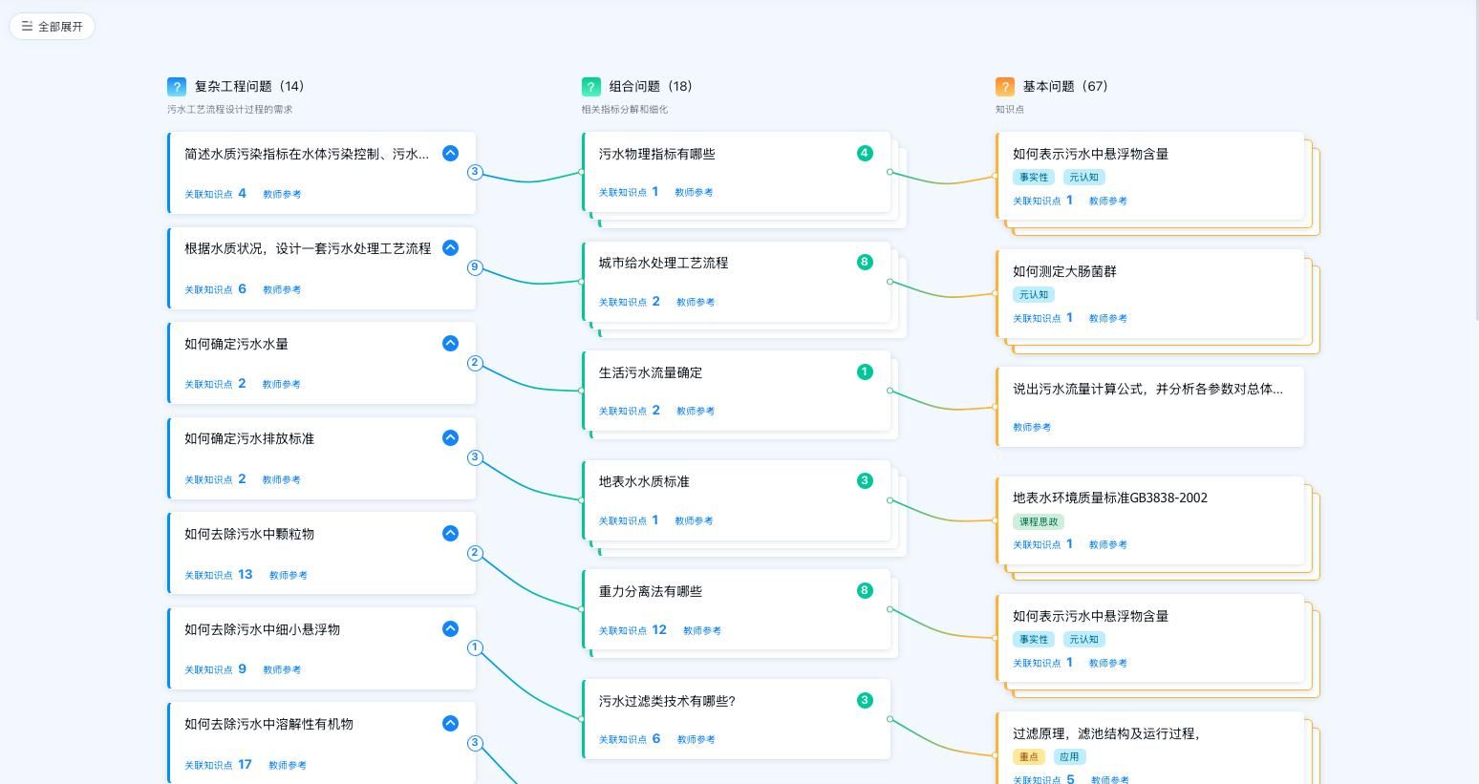
Task: Open 关联知识点 13 on 如何去除污水中颗粒物
Action: pos(219,575)
